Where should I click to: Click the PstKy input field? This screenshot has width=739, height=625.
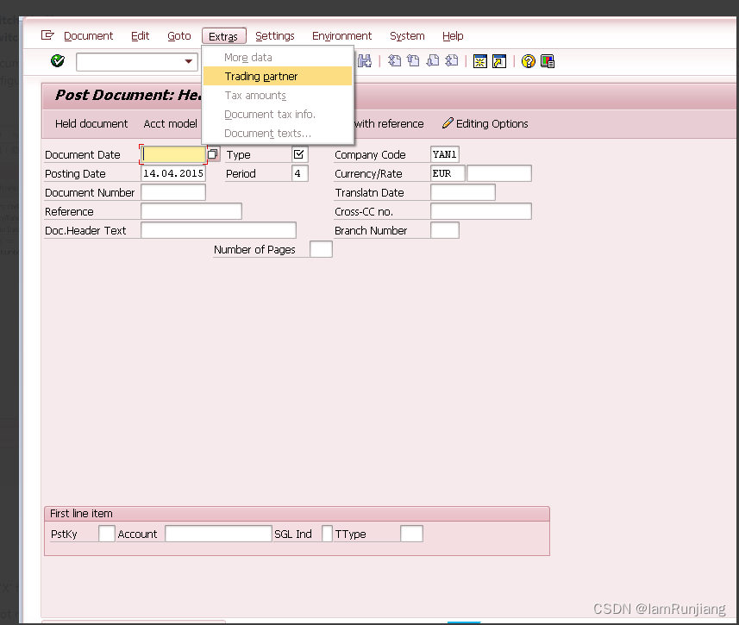[107, 534]
